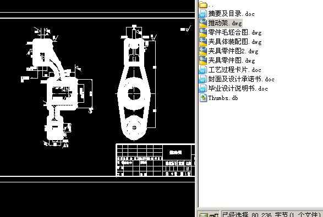323x217 pixels.
Task: Click the DWG icon of 夹具体装配图.dwg
Action: pos(202,42)
